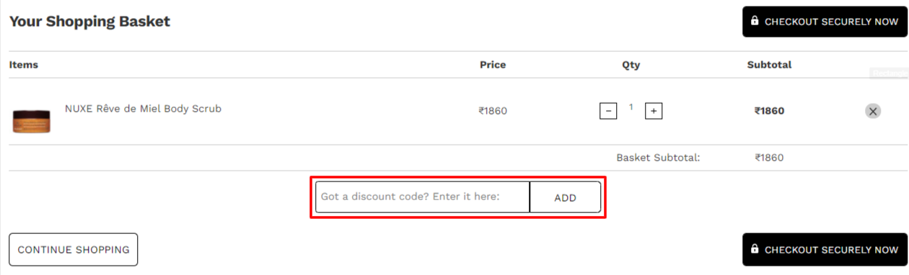This screenshot has width=909, height=275.
Task: Click the padlock icon in bottom checkout button
Action: tap(755, 249)
